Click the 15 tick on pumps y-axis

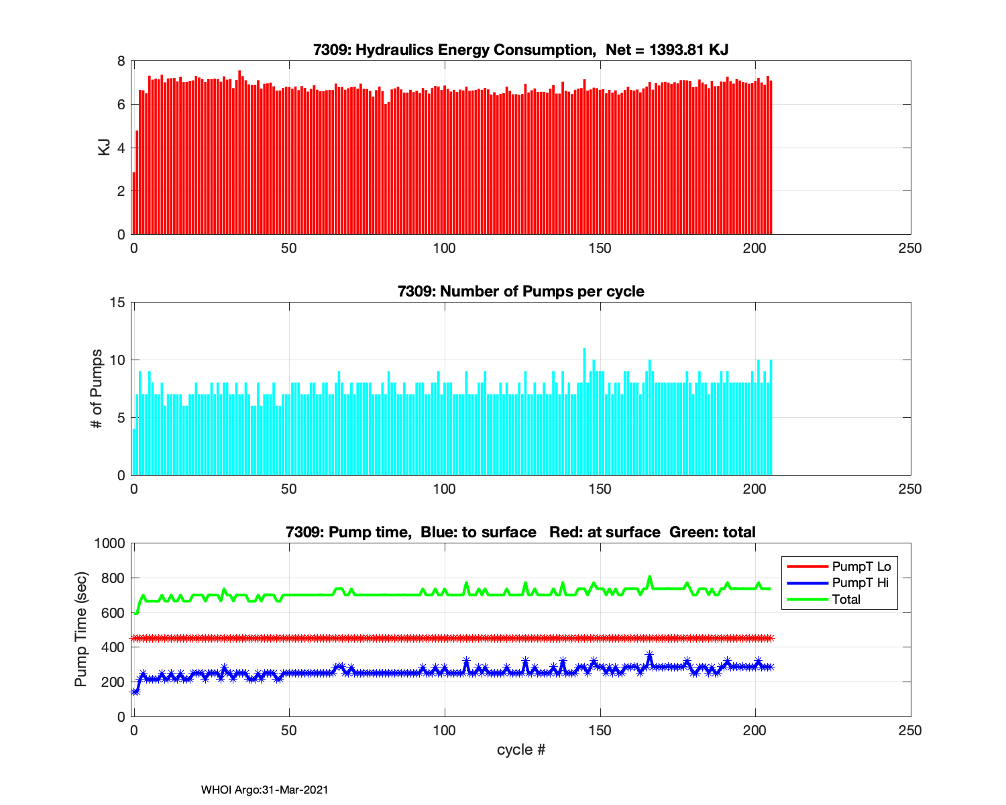(117, 303)
